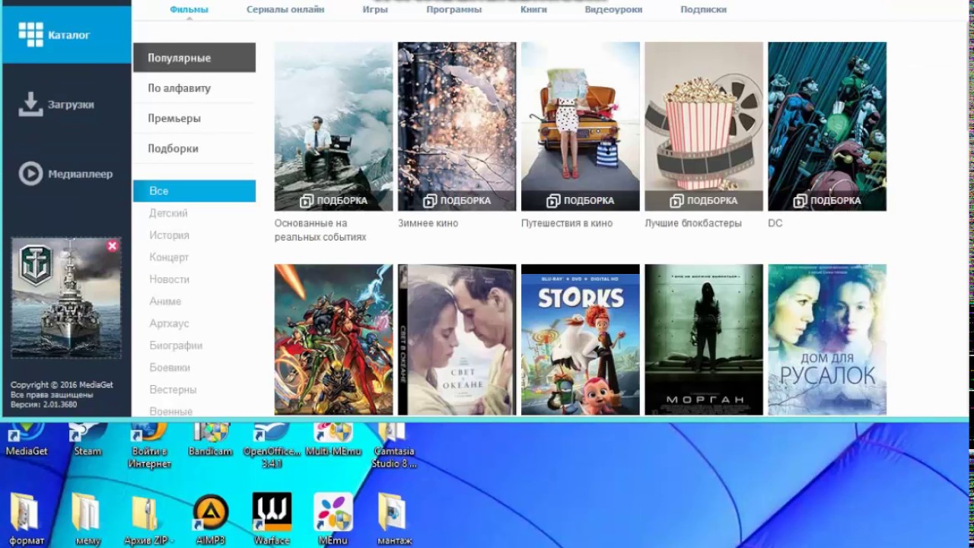
Task: Open the Storks movie poster
Action: [x=580, y=339]
